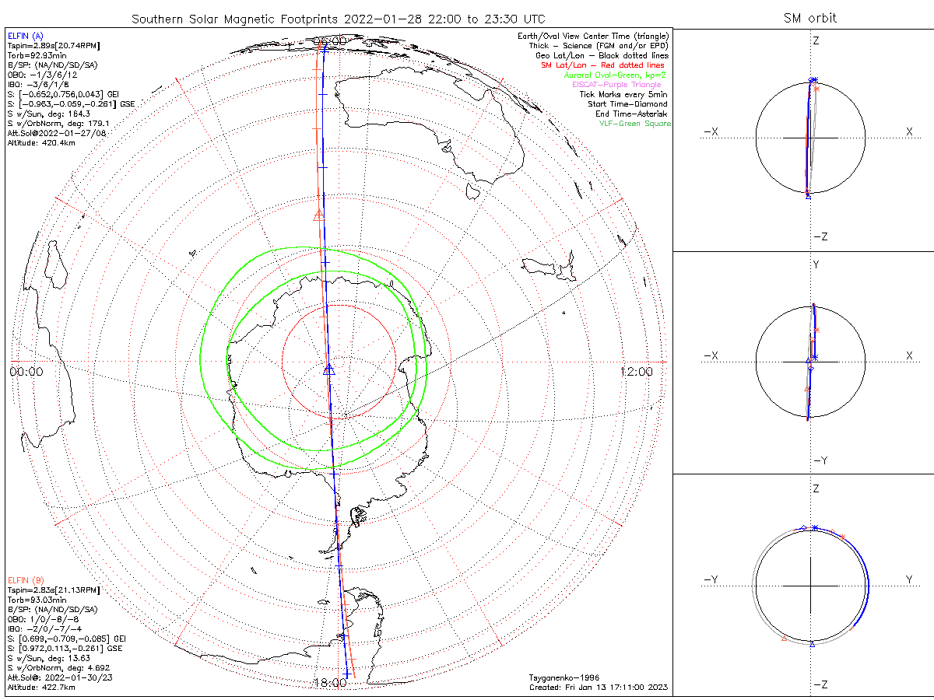Viewport: 934px width, 700px height.
Task: Click green legend 'Auroral Oval-Green, kp=2'
Action: pos(616,75)
